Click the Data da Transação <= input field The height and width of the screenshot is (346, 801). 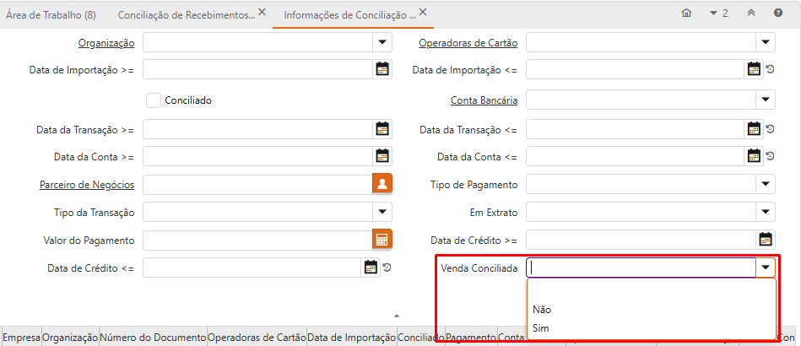635,129
